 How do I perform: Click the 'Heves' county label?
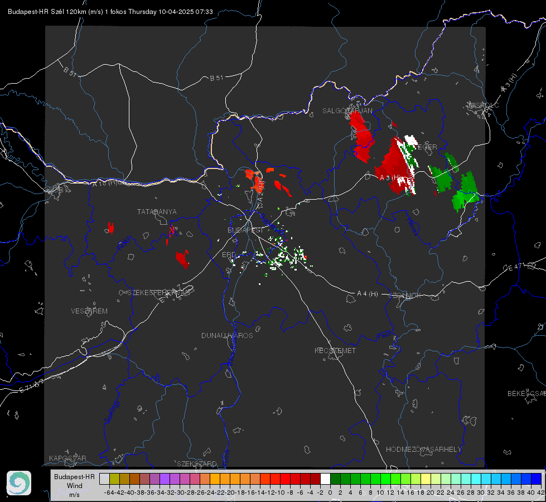coord(412,227)
